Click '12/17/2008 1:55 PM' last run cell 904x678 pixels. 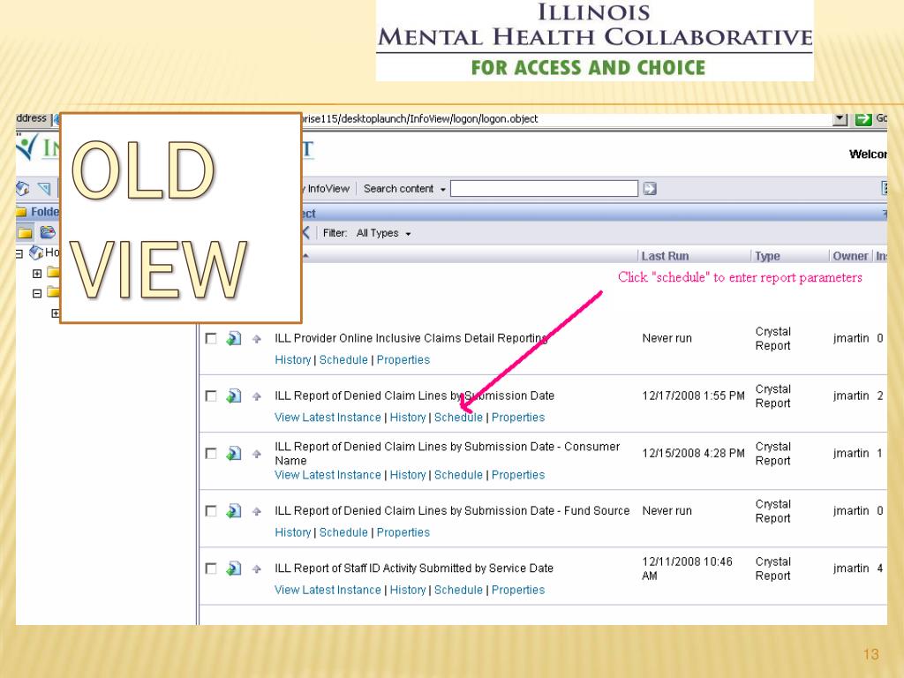click(693, 396)
